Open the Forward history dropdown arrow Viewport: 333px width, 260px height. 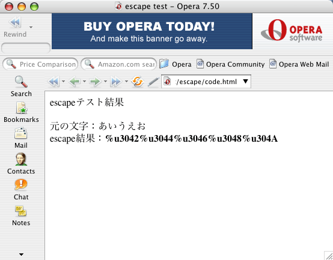pyautogui.click(x=105, y=81)
